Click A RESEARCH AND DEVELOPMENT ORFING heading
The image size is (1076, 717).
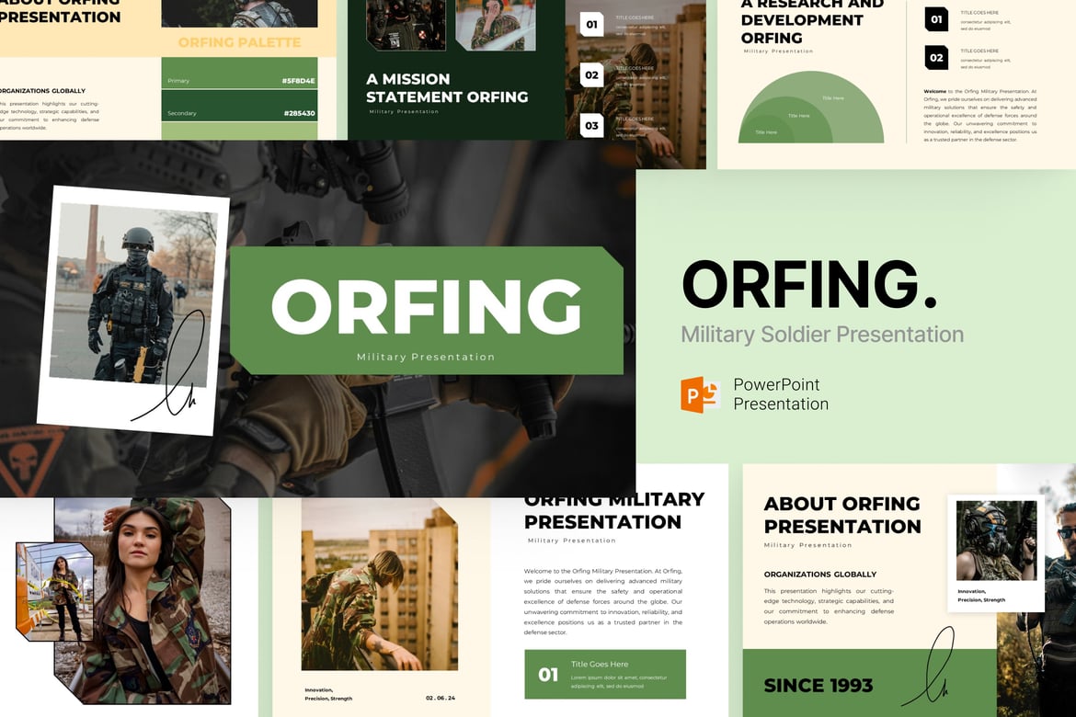(x=812, y=22)
